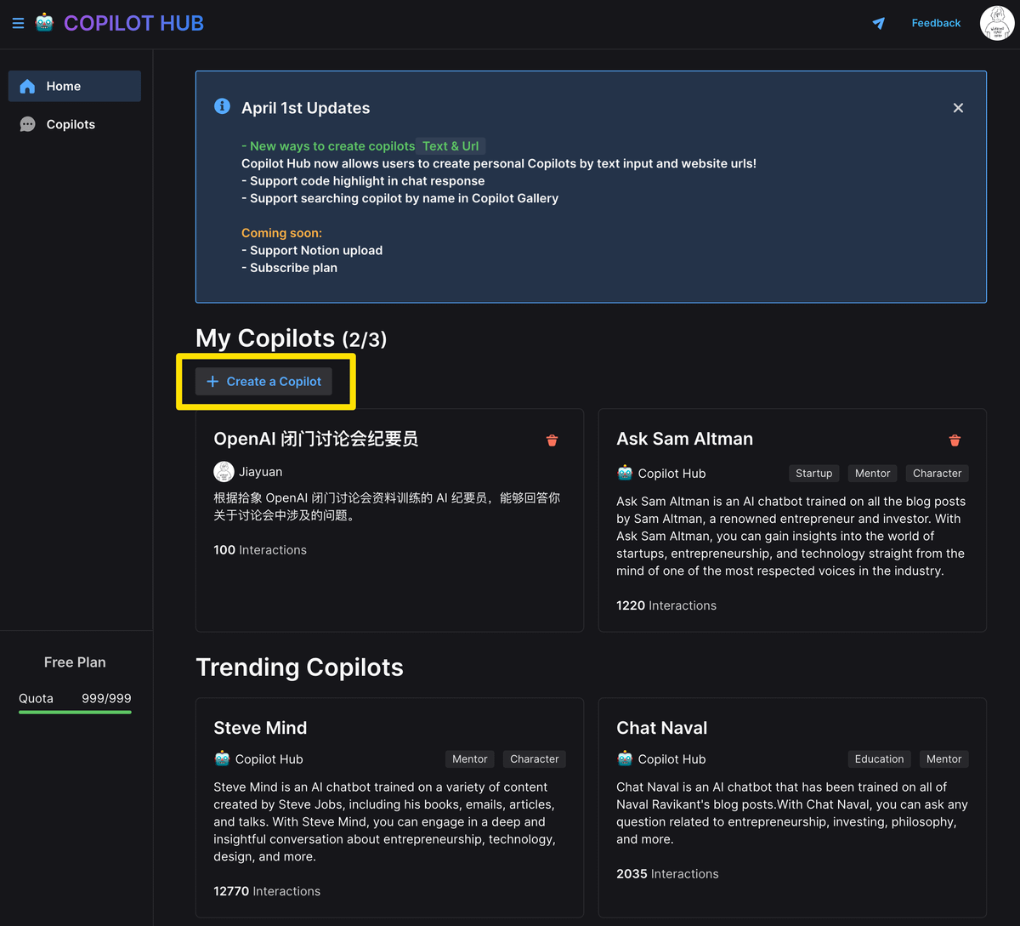Click the quota progress bar under Free Plan
The image size is (1020, 926).
tap(75, 713)
